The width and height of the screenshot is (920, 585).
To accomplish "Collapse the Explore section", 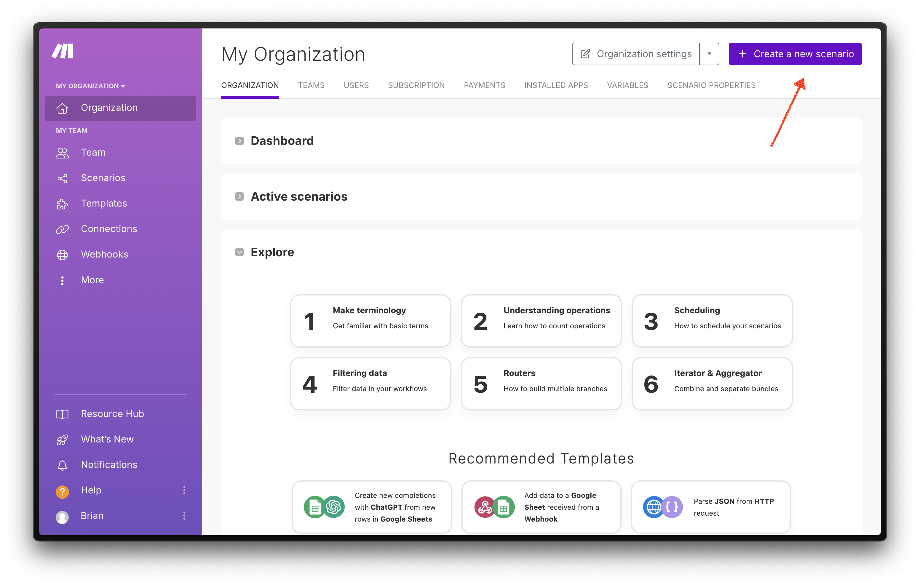I will click(x=239, y=252).
